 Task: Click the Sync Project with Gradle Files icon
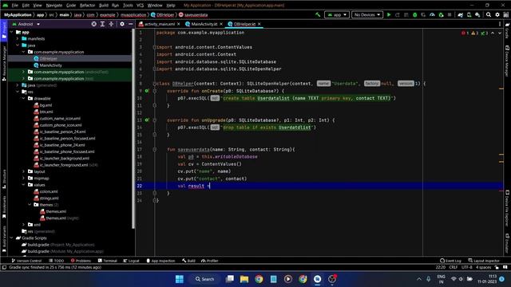click(460, 14)
